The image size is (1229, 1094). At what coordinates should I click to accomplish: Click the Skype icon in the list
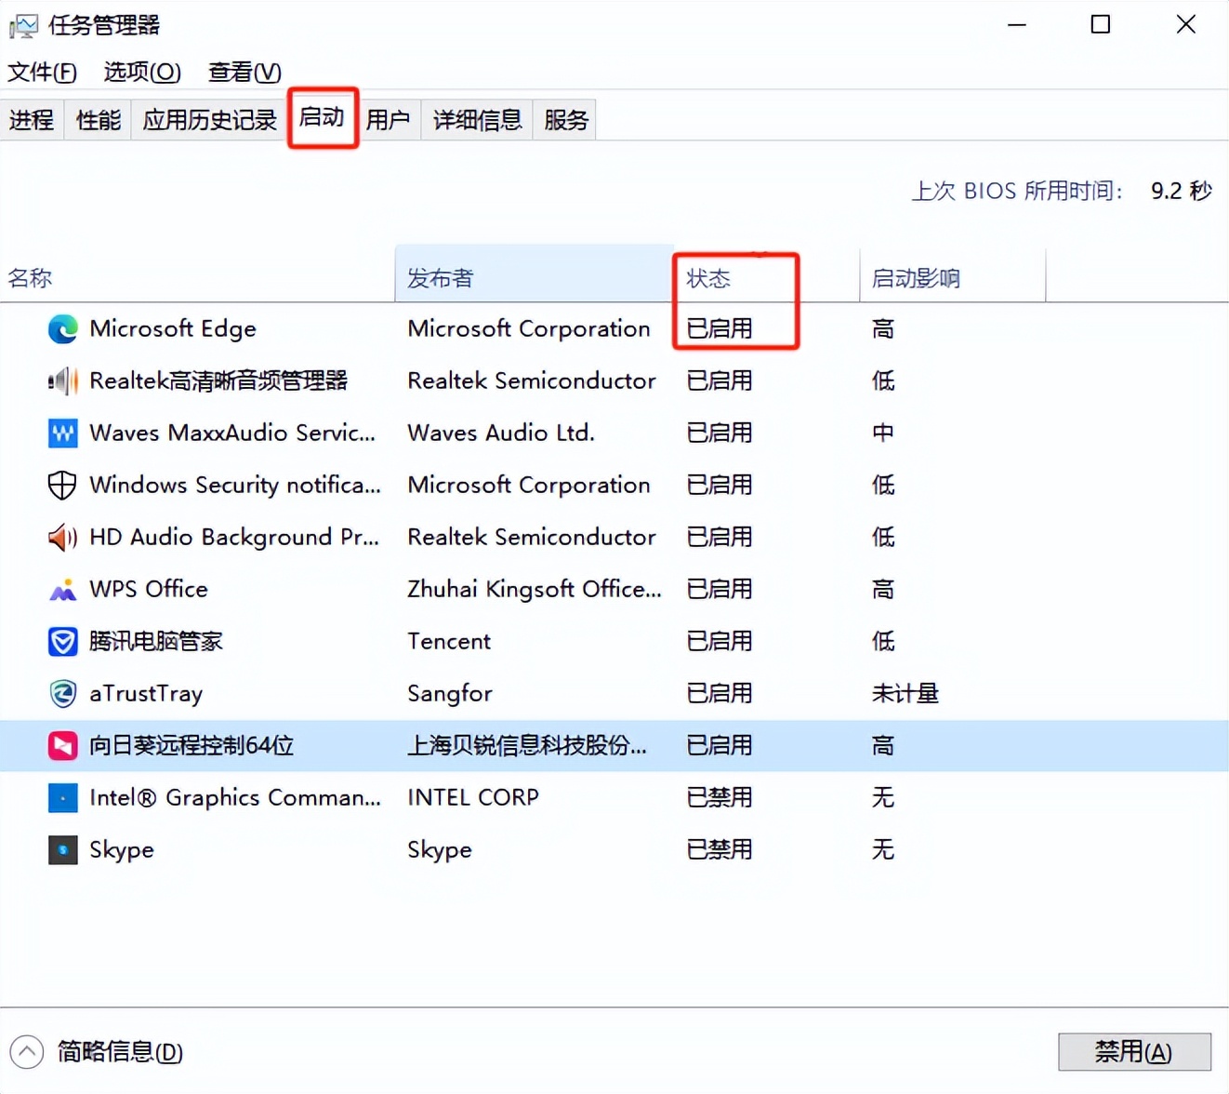[62, 849]
